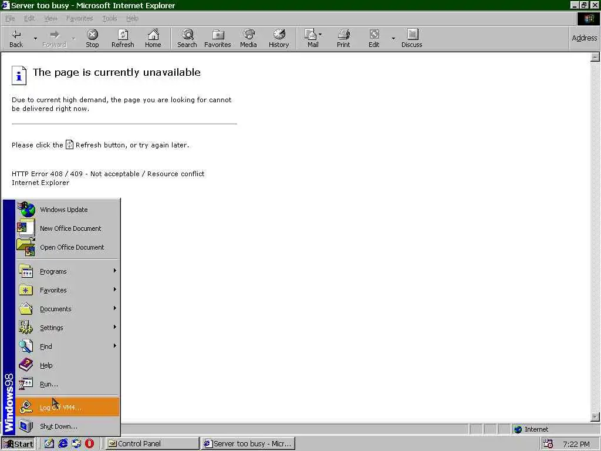This screenshot has height=451, width=601.
Task: Open Favorites pane from toolbar
Action: tap(217, 38)
